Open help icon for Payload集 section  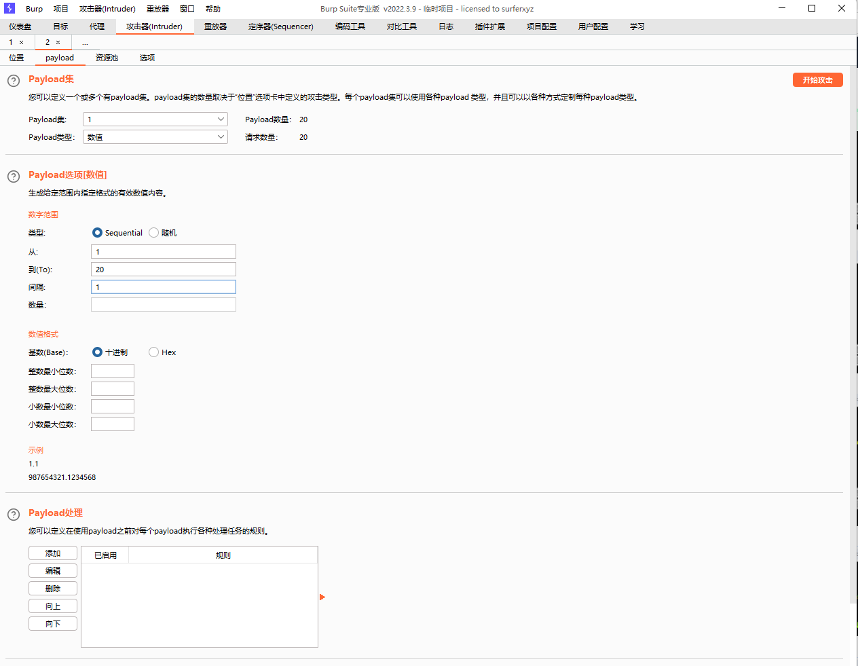pyautogui.click(x=14, y=80)
